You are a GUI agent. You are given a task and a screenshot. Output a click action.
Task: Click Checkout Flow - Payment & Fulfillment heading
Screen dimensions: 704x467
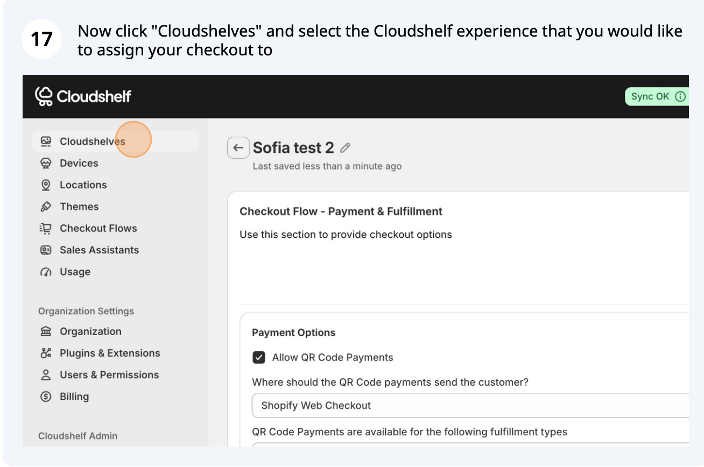click(x=341, y=211)
